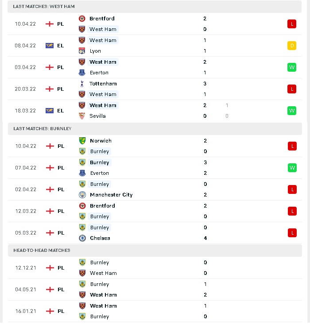Click the England flag icon on 12.12.21
The height and width of the screenshot is (324, 310).
[x=50, y=268]
